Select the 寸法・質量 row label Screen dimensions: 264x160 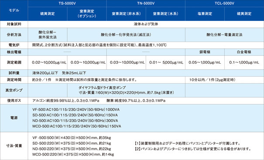pos(14,146)
